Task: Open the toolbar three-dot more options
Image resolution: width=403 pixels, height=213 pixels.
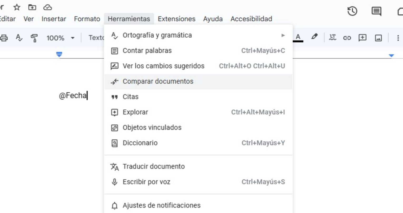Action: coord(398,38)
